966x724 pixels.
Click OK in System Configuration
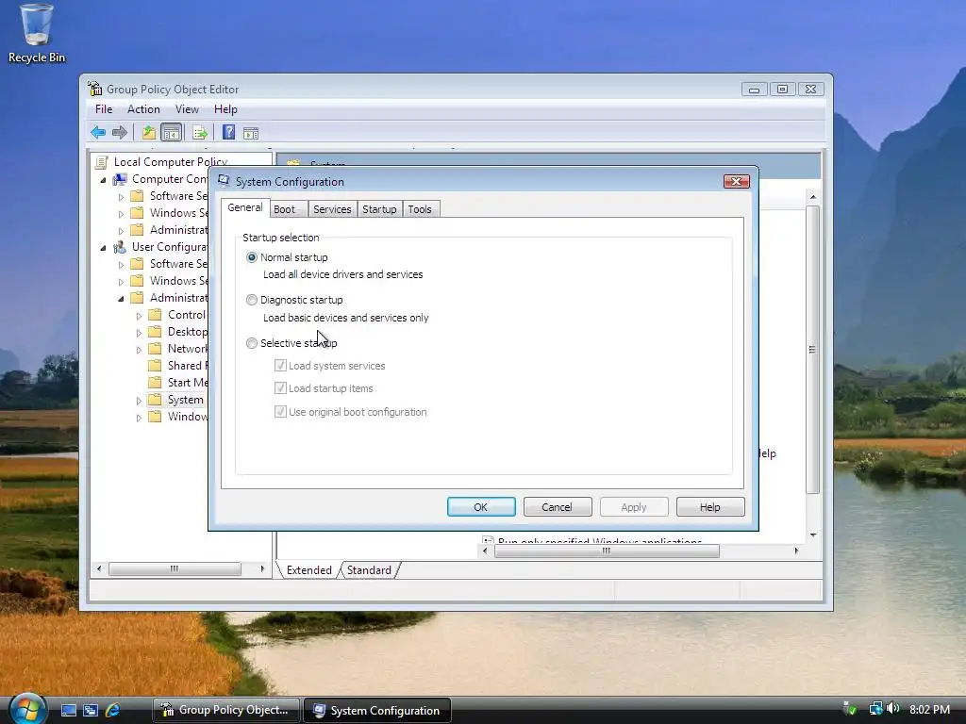point(480,506)
